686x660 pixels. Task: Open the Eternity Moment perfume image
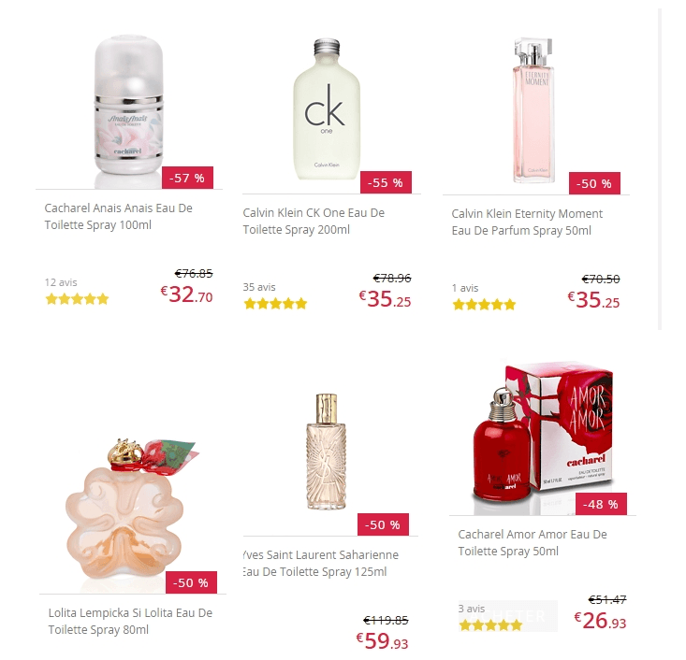pos(533,110)
